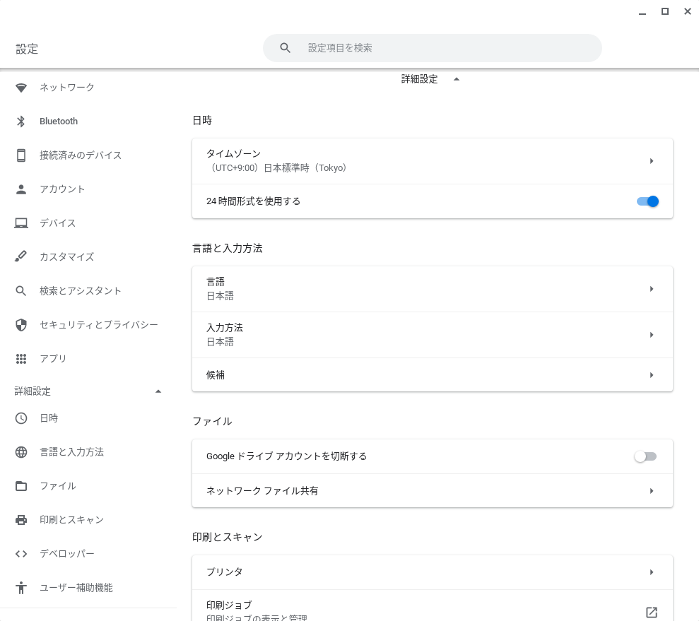Screen dimensions: 699x621
Task: Open ネットワーク ファイル共有 arrow
Action: point(652,491)
